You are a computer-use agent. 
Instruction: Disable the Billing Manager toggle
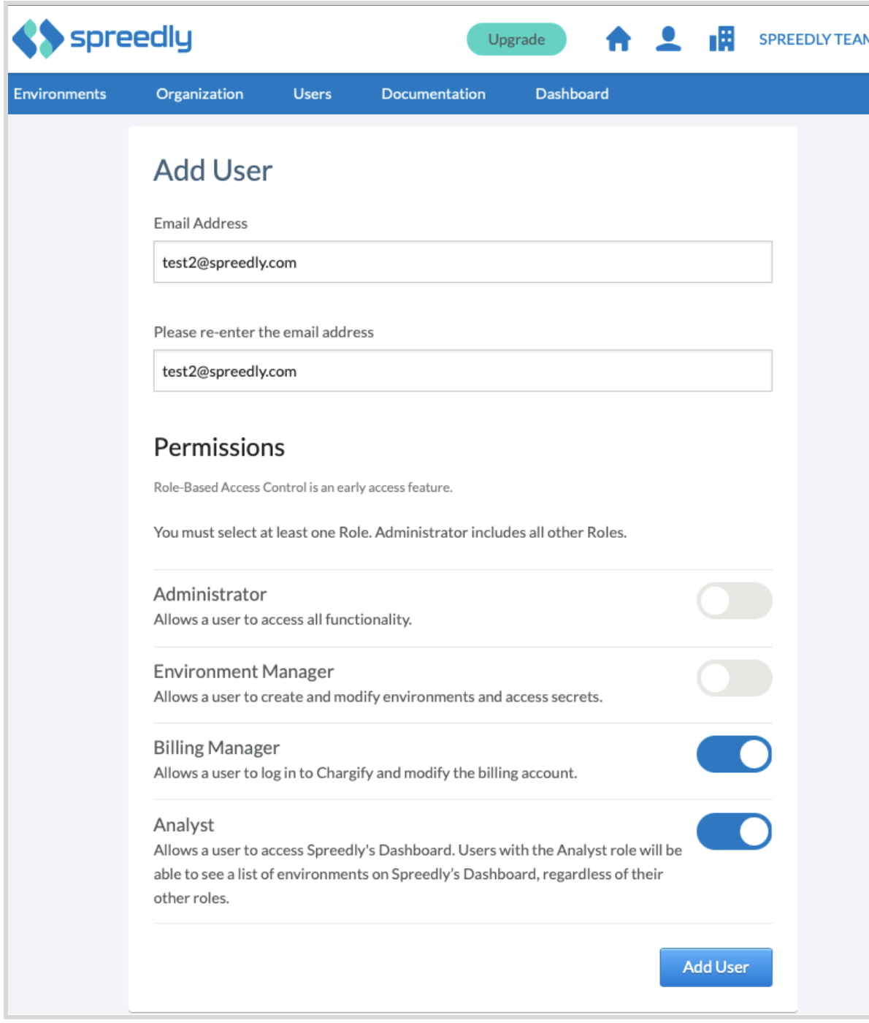click(734, 754)
